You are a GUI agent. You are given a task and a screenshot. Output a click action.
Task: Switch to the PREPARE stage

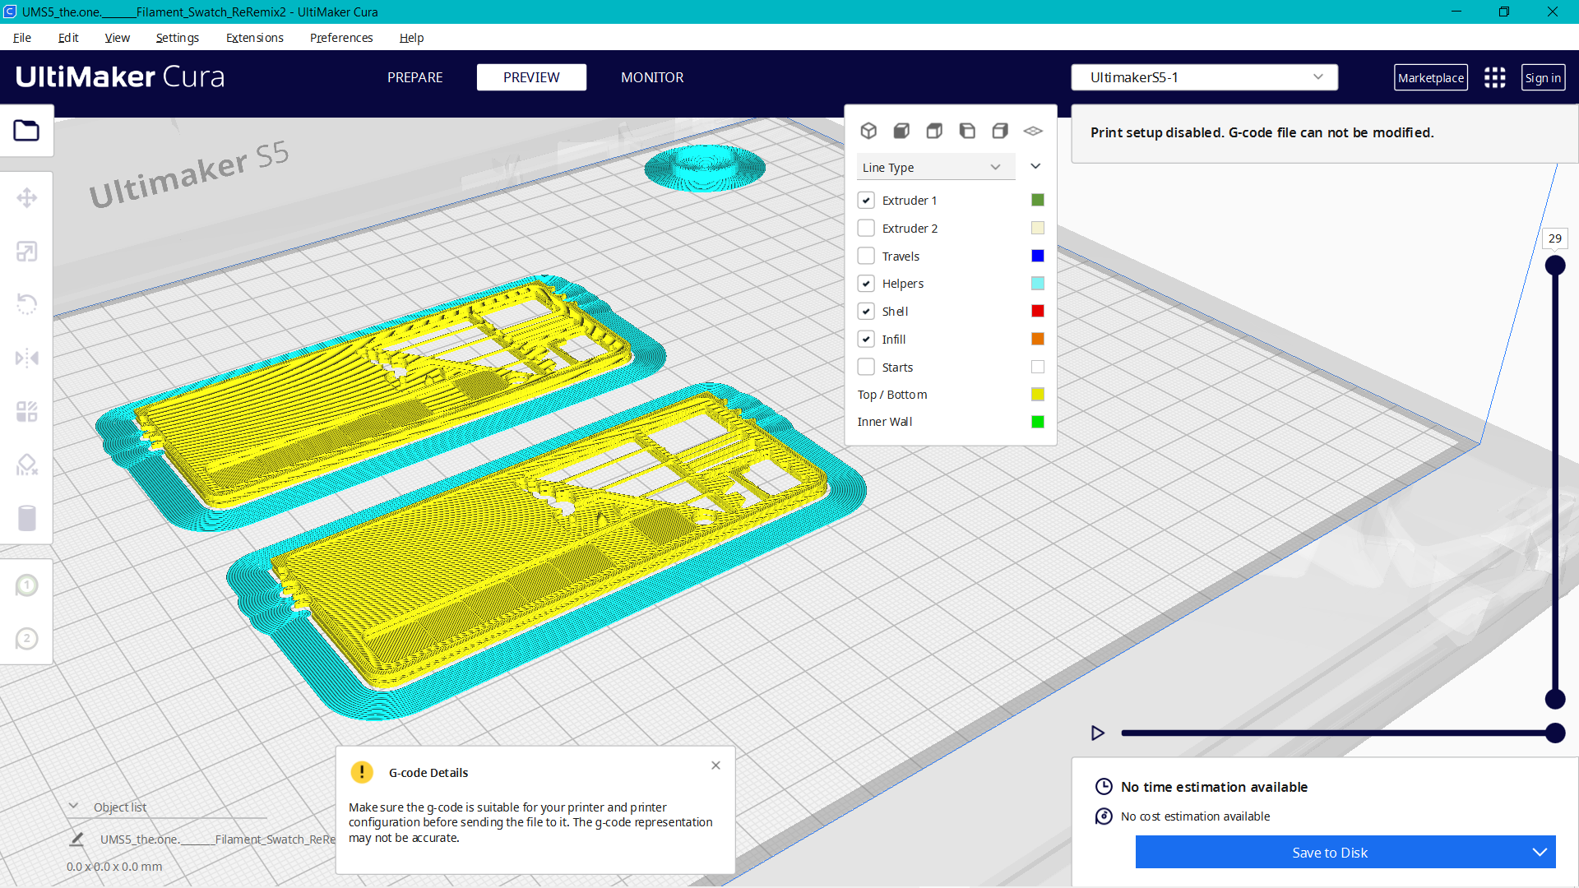coord(414,77)
